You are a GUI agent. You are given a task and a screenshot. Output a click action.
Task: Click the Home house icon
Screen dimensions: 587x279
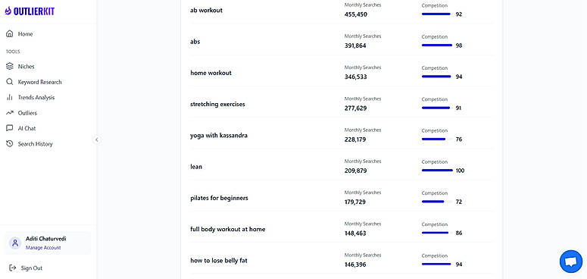pos(10,34)
